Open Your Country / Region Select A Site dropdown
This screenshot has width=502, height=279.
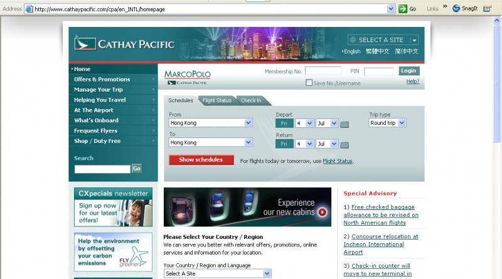pos(217,273)
